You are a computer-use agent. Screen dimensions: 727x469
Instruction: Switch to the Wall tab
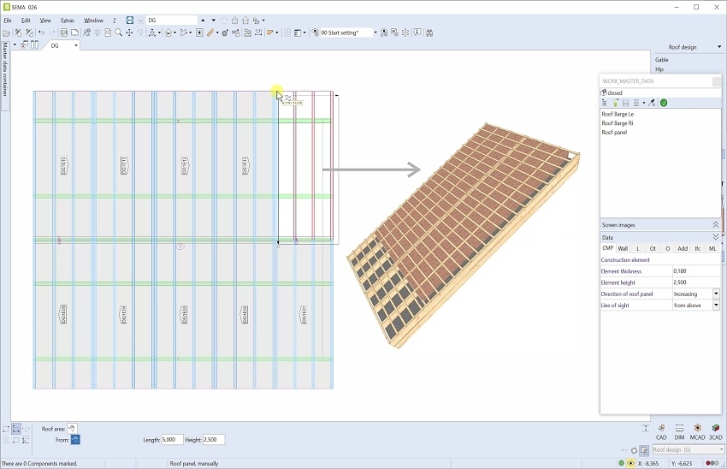pos(623,249)
